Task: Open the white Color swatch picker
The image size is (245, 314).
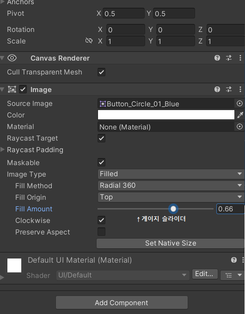Action: click(166, 115)
